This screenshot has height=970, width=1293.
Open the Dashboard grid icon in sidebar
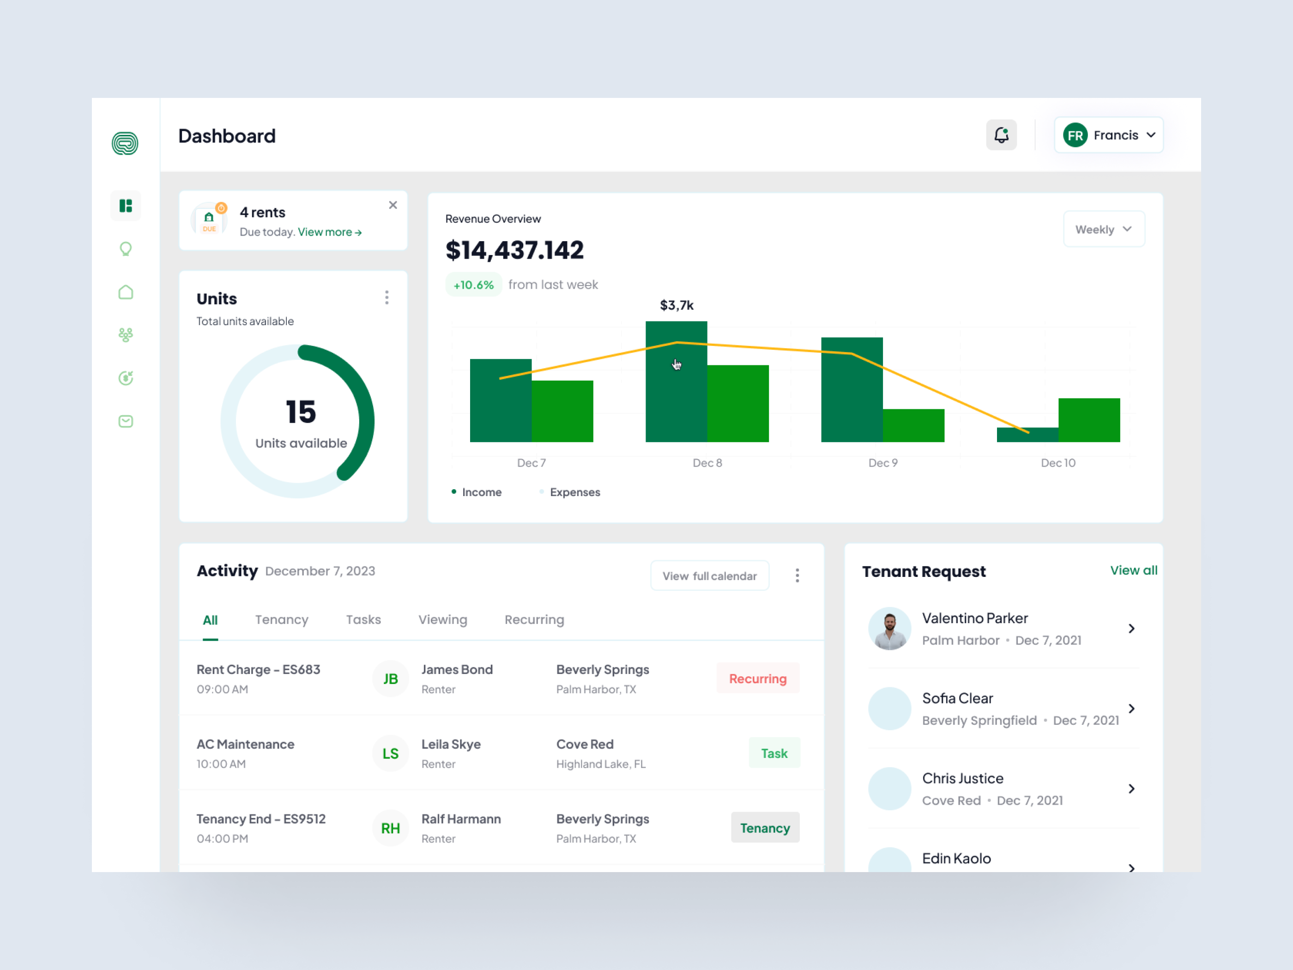pyautogui.click(x=125, y=206)
